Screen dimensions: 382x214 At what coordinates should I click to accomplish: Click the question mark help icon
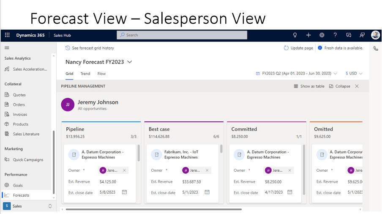pyautogui.click(x=335, y=35)
